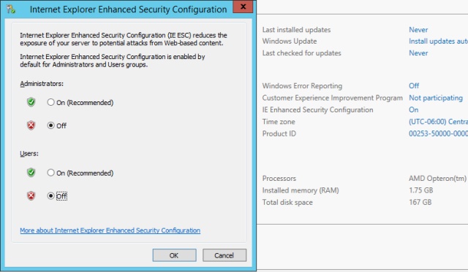Confirm the dialog with OK
Image resolution: width=468 pixels, height=272 pixels.
coord(174,255)
